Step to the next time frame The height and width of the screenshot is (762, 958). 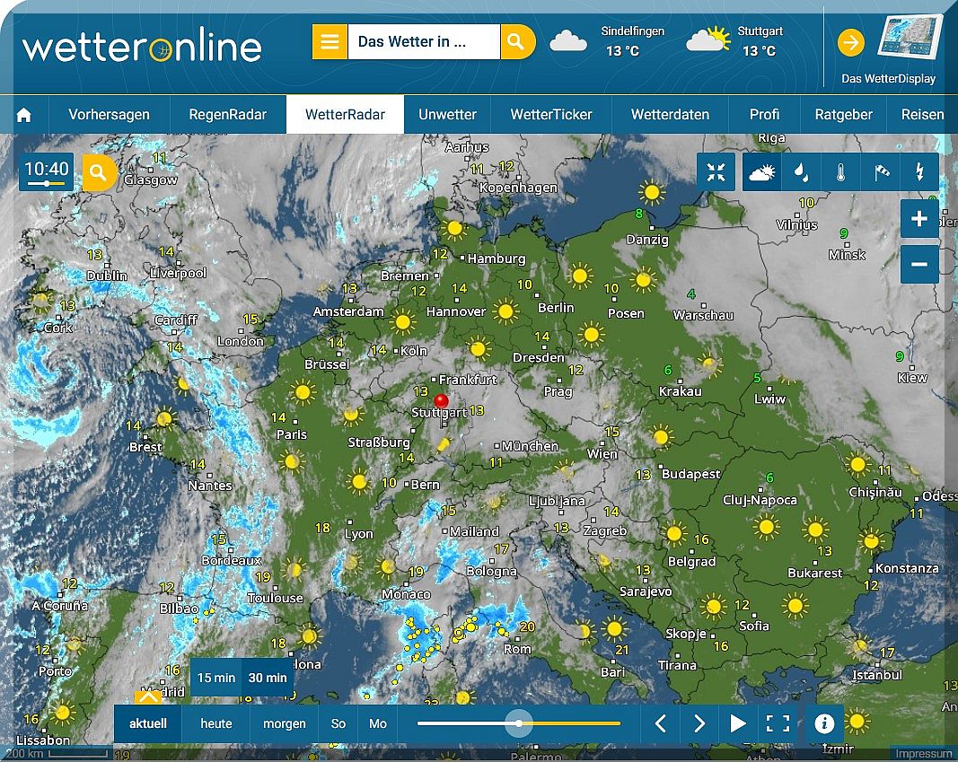(x=699, y=723)
